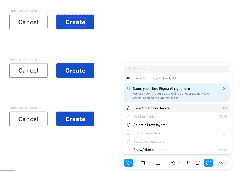240x172 pixels.
Task: Choose Select all text layers
Action: (x=177, y=125)
